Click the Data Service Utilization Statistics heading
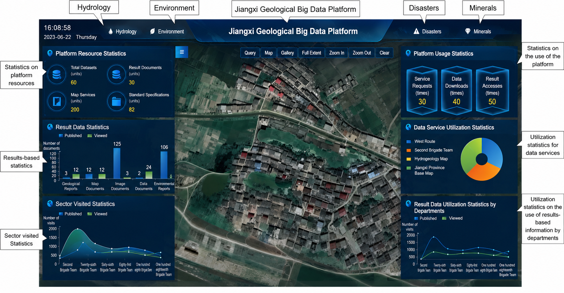 click(454, 127)
